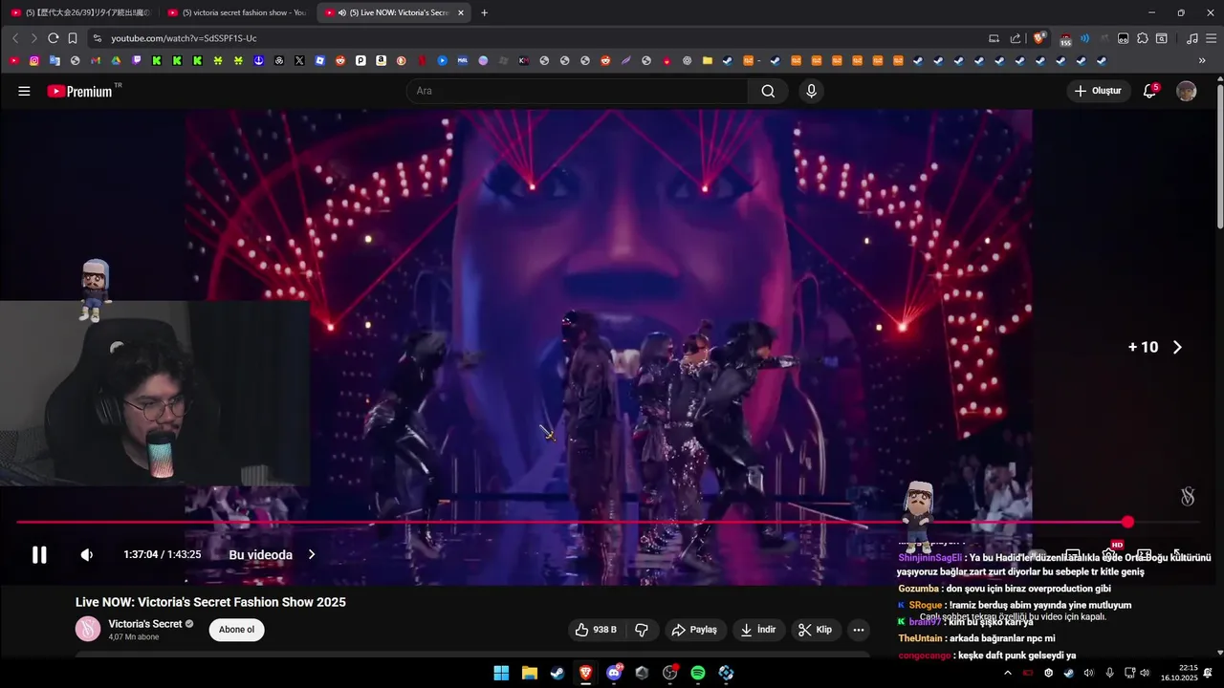Open Brave Shields lion icon
Viewport: 1224px width, 688px height.
[1038, 38]
